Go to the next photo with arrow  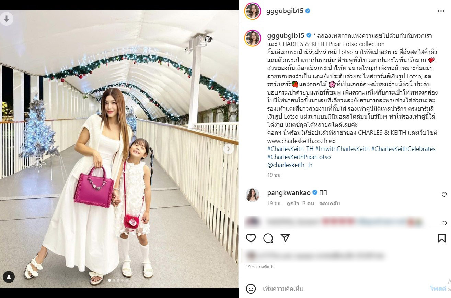[229, 149]
